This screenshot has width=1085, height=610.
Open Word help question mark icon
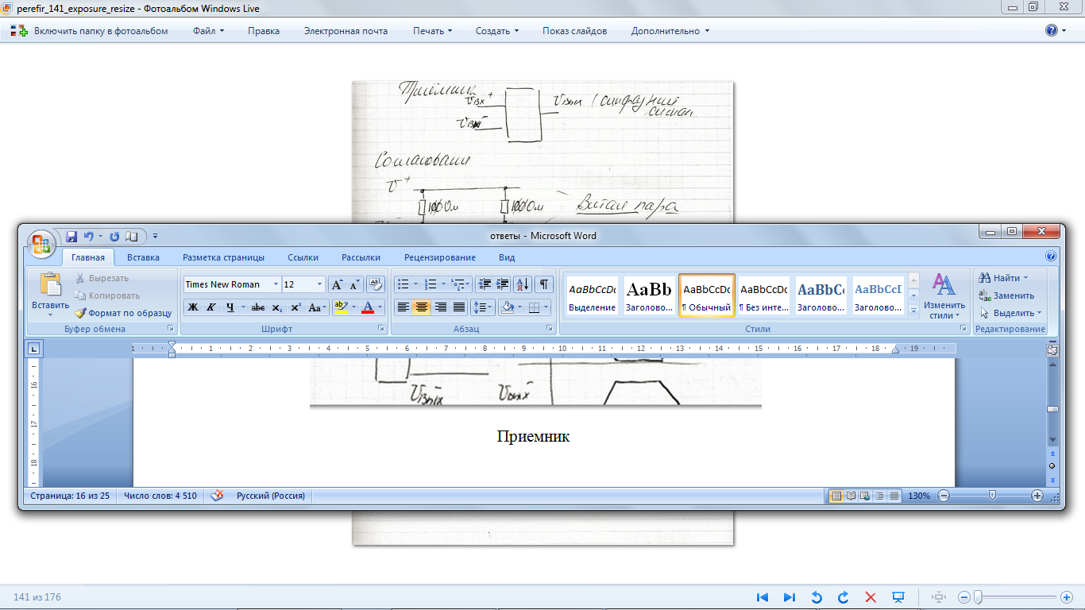1051,257
